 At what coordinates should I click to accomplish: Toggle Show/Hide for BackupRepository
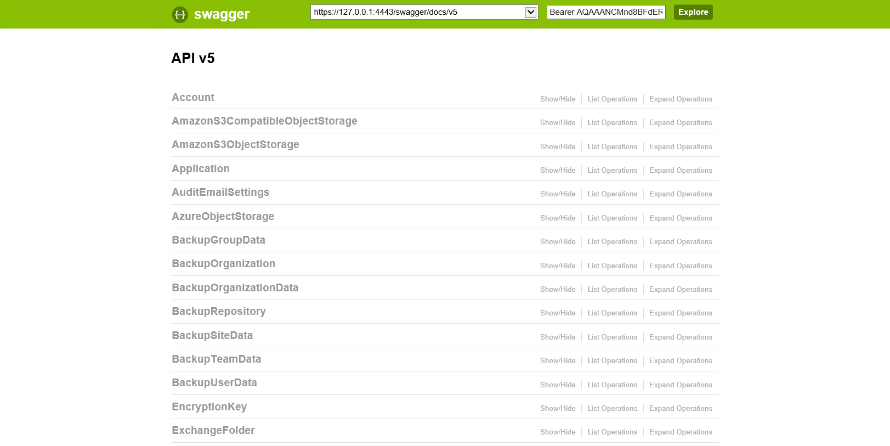(558, 313)
